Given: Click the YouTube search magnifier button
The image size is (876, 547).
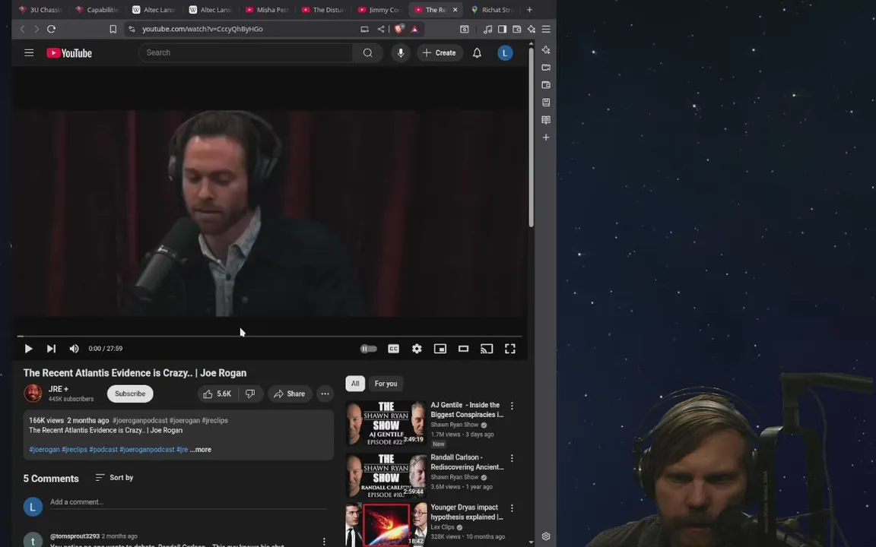Looking at the screenshot, I should click(367, 52).
